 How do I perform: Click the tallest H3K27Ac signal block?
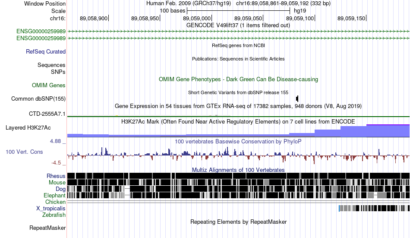(x=388, y=130)
